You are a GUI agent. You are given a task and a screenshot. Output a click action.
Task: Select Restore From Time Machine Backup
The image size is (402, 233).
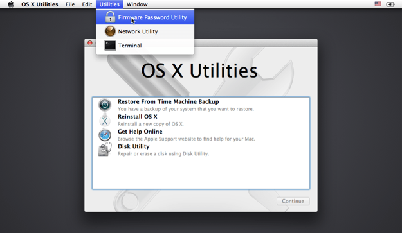point(201,105)
